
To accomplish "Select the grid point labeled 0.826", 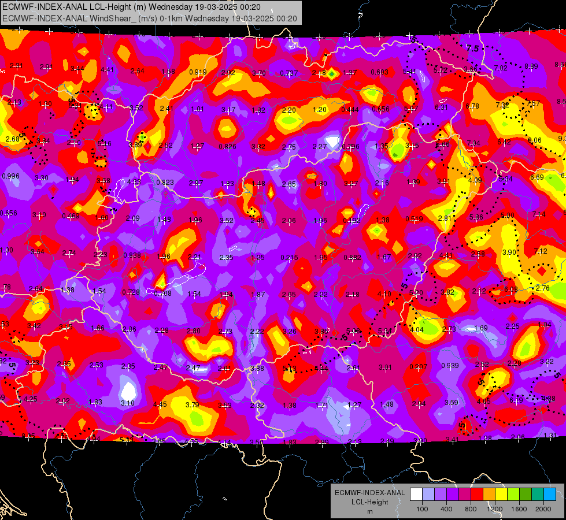I will click(x=227, y=147).
